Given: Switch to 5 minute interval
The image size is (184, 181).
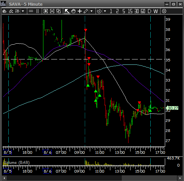Looking at the screenshot, I should click(x=124, y=11).
